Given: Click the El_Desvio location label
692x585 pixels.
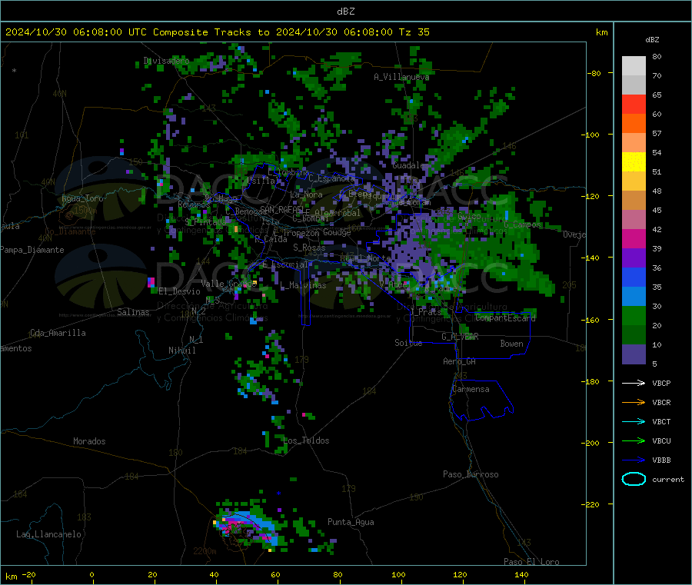Looking at the screenshot, I should tap(179, 291).
